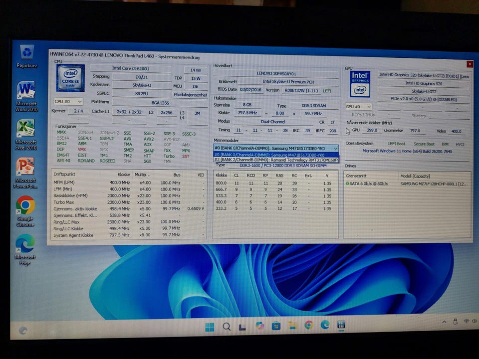Show hidden tray icons chevron
Image resolution: width=479 pixels, height=359 pixels.
point(444,322)
